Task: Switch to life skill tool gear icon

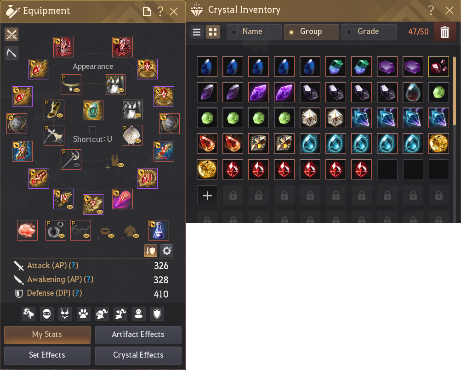Action: tap(11, 53)
